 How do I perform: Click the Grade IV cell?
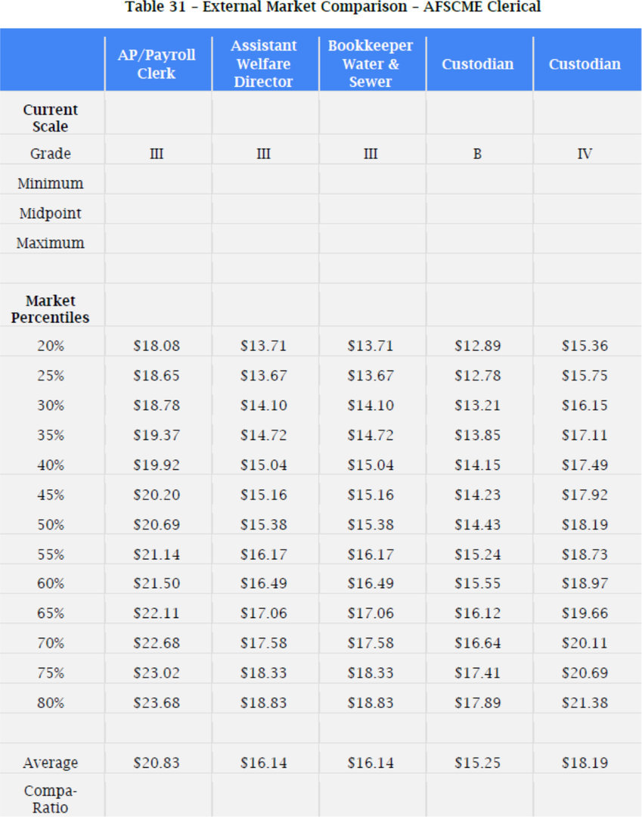tap(585, 154)
